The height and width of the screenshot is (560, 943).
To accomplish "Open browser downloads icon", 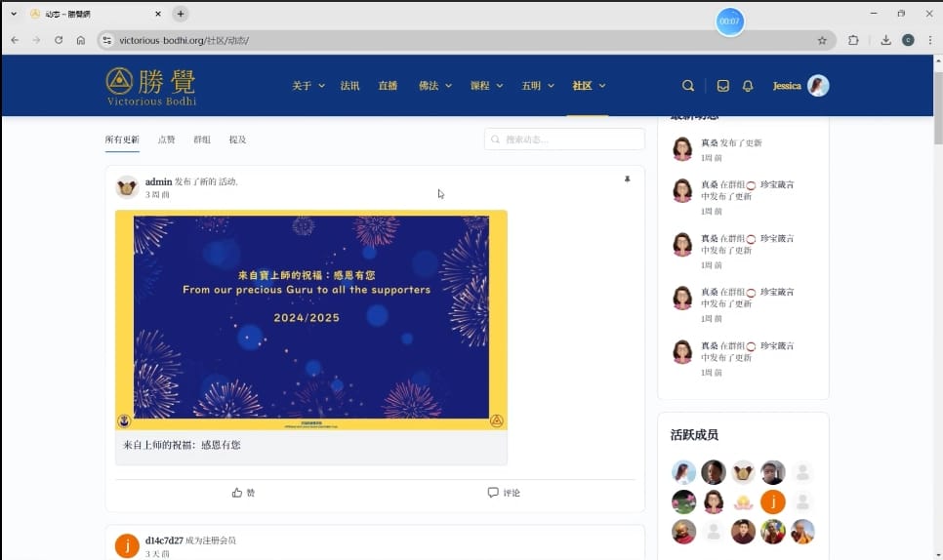I will pyautogui.click(x=885, y=40).
